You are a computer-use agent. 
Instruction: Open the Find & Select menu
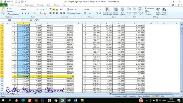[164, 11]
